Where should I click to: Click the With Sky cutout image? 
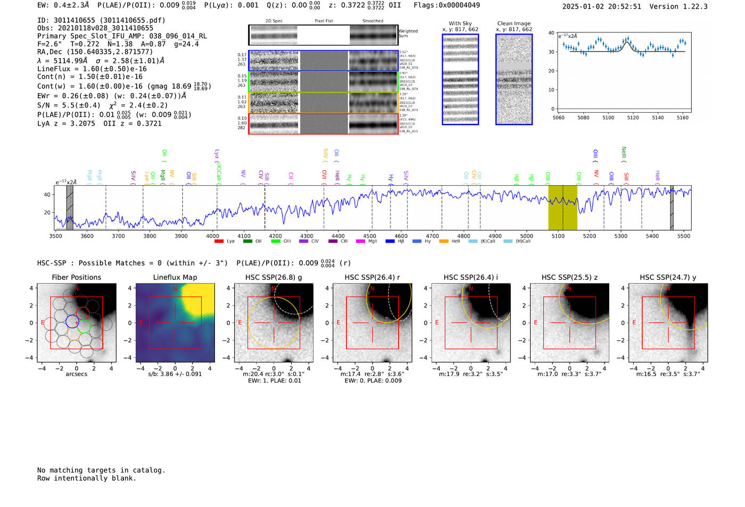tap(460, 79)
